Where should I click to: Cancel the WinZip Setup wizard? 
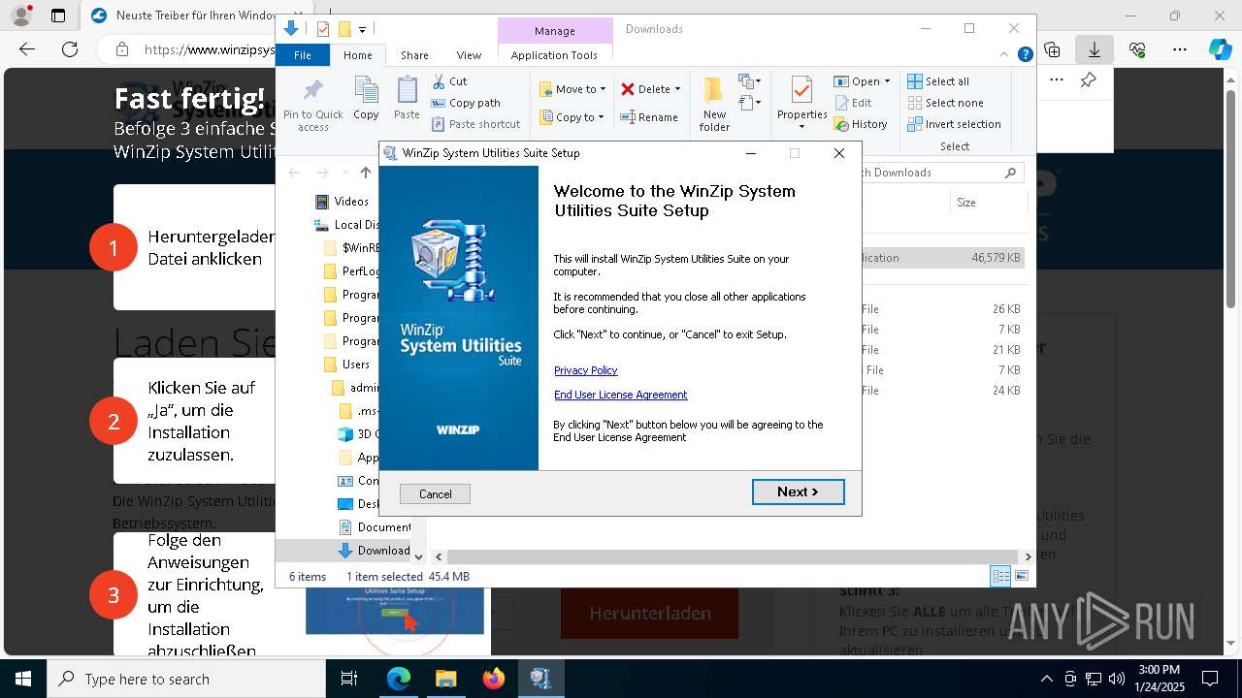[435, 494]
